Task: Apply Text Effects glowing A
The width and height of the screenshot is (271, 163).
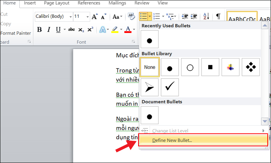Action: coord(102,30)
